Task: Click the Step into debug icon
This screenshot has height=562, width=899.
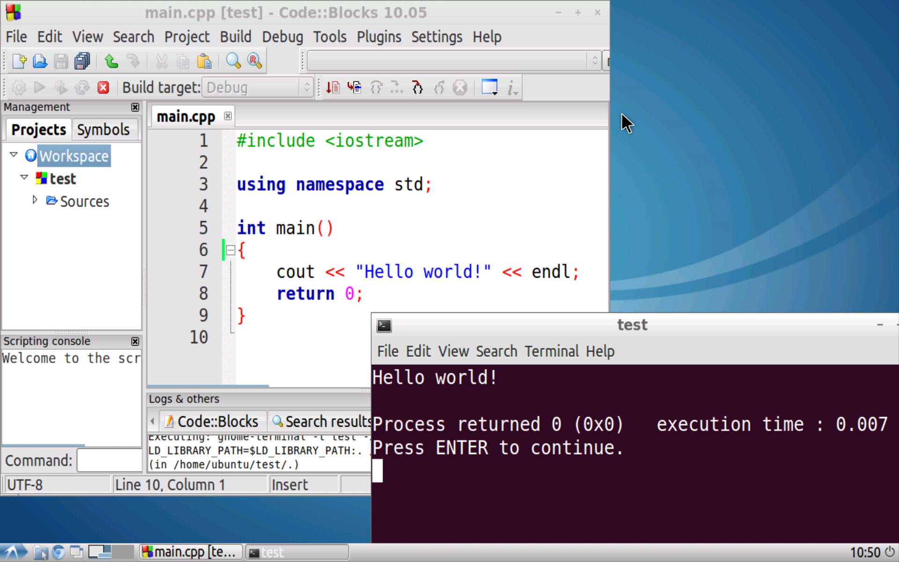Action: [418, 88]
